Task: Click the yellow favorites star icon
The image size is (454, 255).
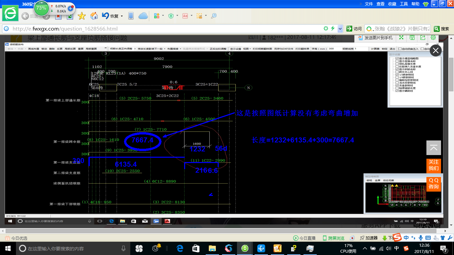Action: tap(82, 16)
